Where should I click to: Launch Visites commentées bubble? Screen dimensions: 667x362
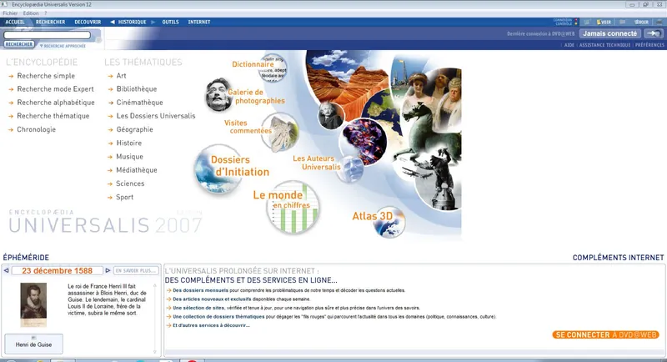click(x=280, y=133)
